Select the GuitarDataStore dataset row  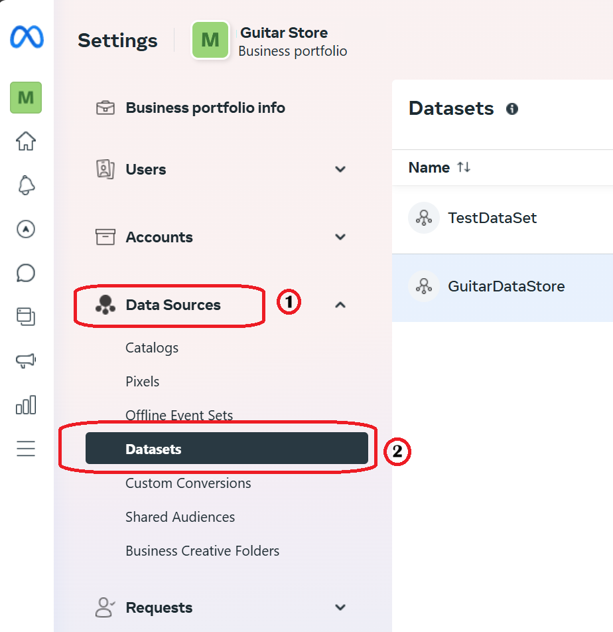(x=502, y=288)
